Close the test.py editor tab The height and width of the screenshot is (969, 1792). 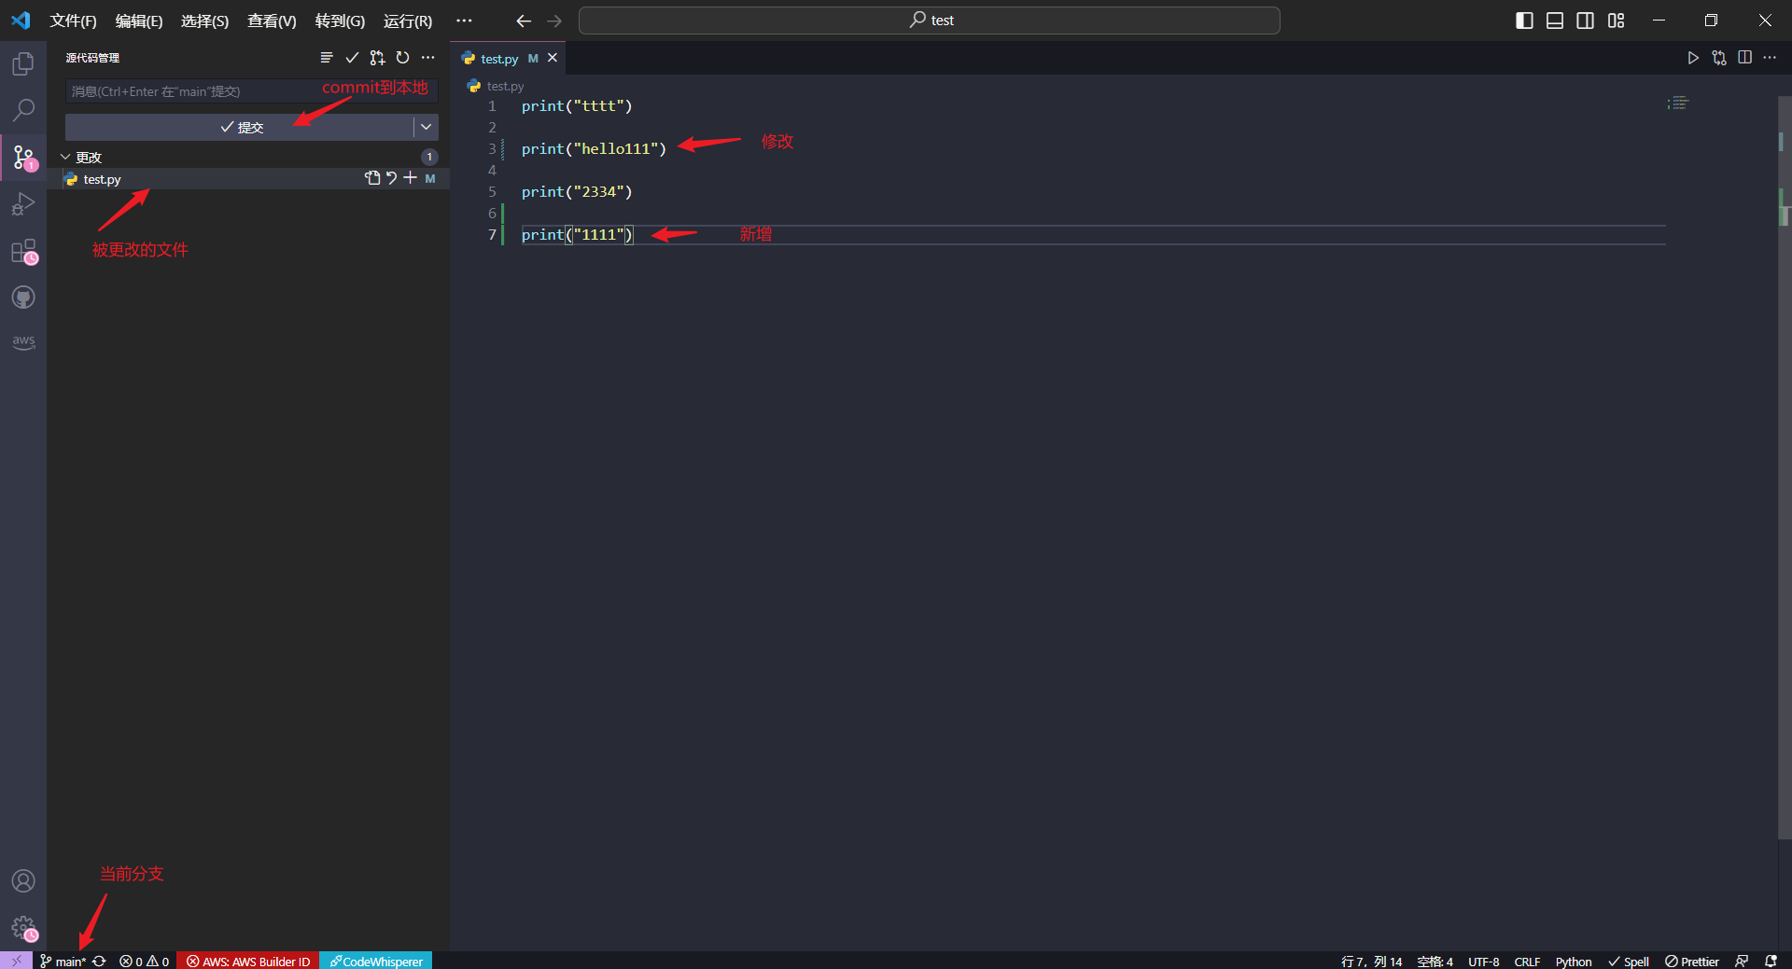(x=553, y=58)
